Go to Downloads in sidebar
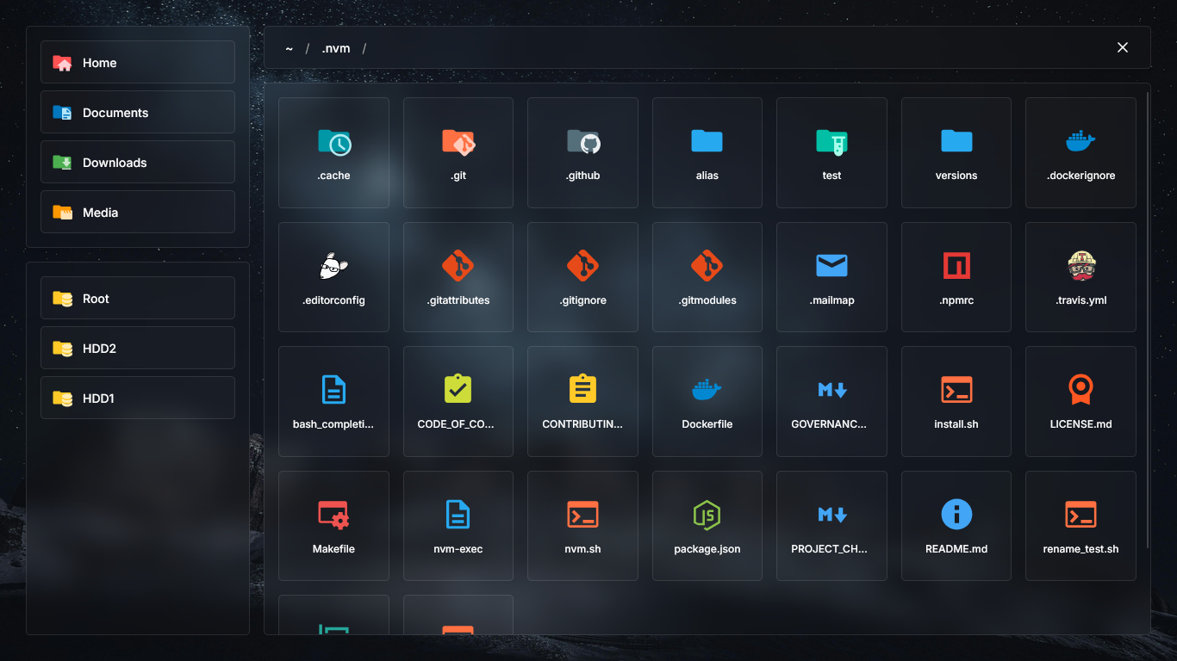The width and height of the screenshot is (1177, 661). tap(138, 162)
